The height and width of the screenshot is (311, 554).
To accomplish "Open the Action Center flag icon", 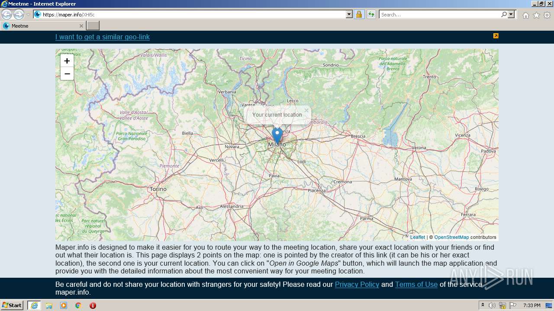I will (x=513, y=305).
